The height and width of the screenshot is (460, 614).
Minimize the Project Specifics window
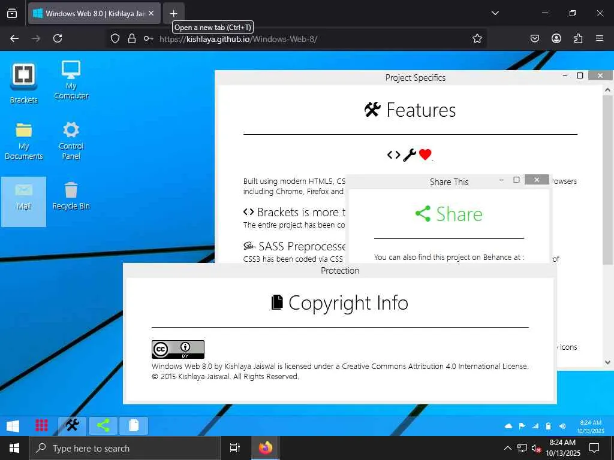(565, 75)
